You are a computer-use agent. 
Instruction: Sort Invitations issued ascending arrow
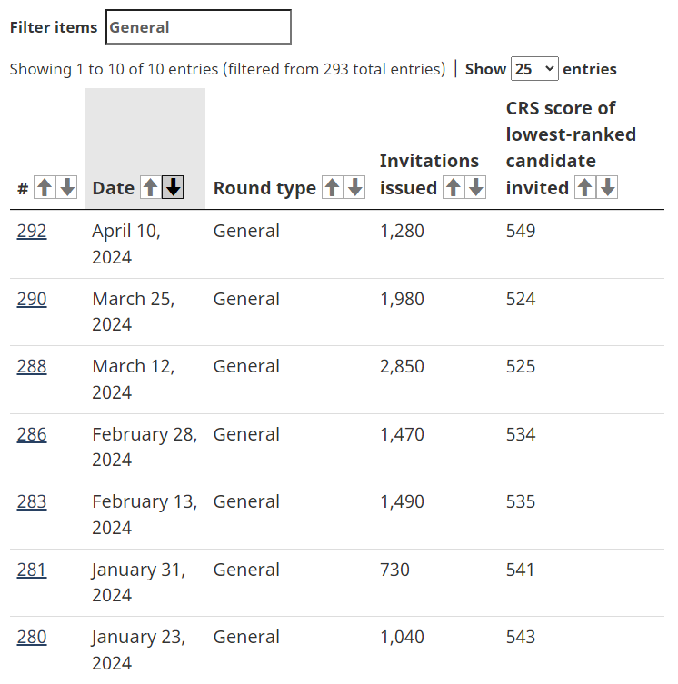tap(454, 188)
